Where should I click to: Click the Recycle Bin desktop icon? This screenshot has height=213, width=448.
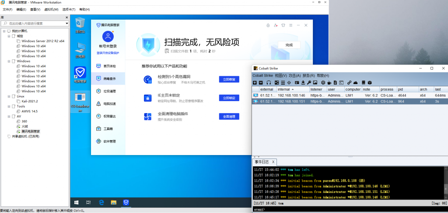click(80, 25)
